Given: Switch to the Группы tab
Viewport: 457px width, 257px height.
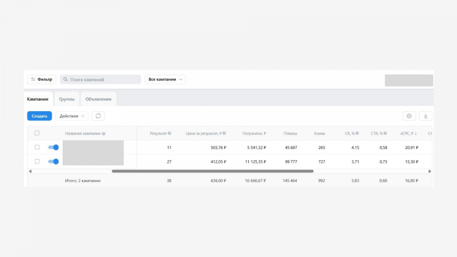Looking at the screenshot, I should click(67, 99).
